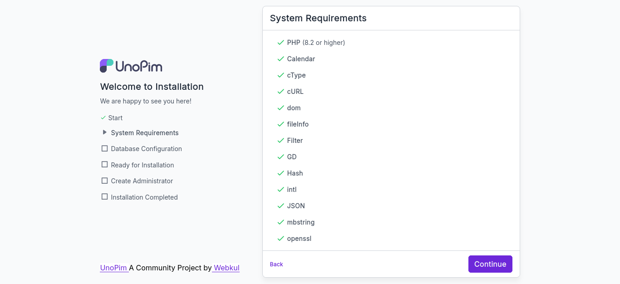
Task: Click the Ready for Installation checkbox
Action: [104, 165]
